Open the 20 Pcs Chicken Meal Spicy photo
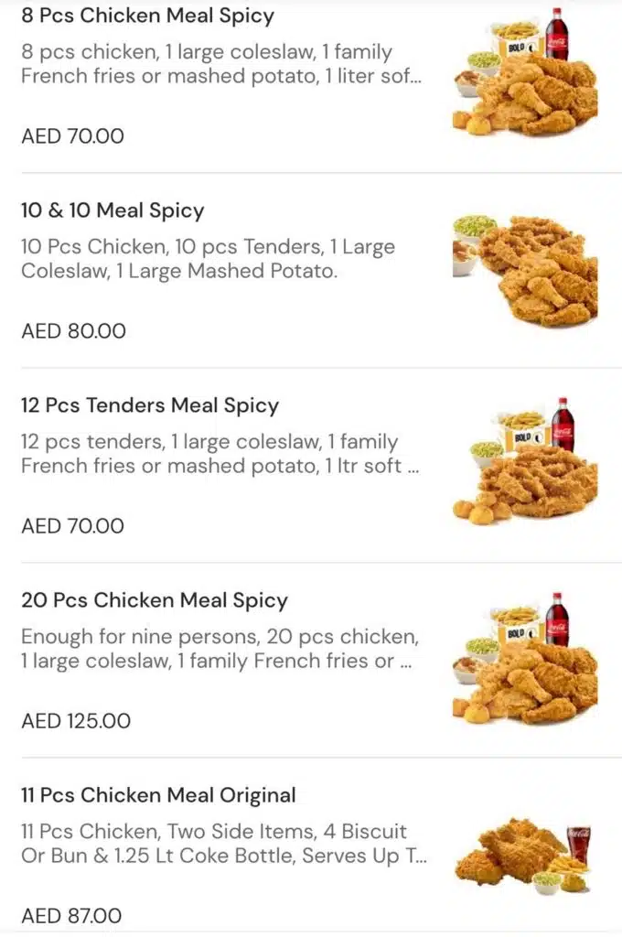The height and width of the screenshot is (937, 622). pyautogui.click(x=525, y=657)
